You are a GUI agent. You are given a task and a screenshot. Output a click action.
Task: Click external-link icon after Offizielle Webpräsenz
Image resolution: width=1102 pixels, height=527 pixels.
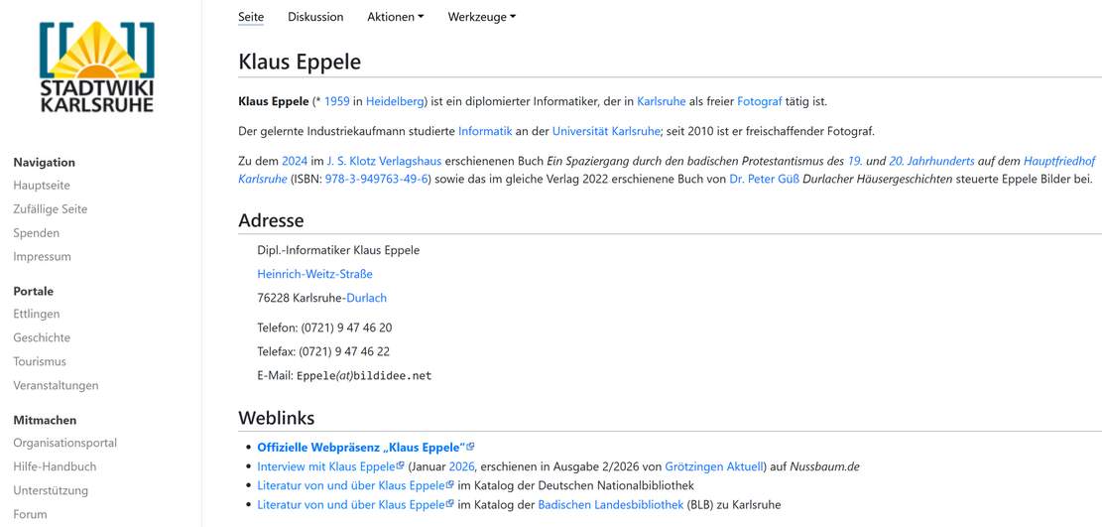click(x=471, y=448)
